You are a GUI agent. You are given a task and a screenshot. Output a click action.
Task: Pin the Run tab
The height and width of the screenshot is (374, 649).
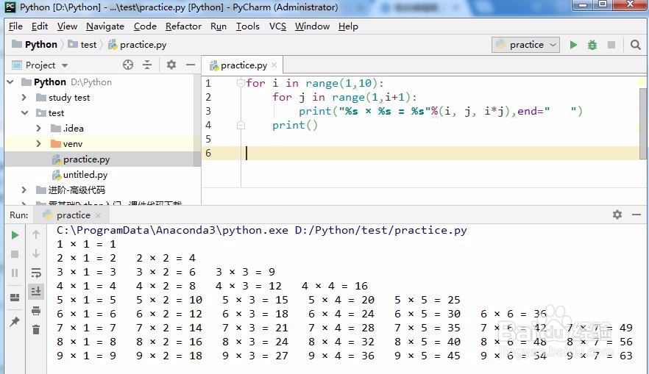click(x=15, y=321)
